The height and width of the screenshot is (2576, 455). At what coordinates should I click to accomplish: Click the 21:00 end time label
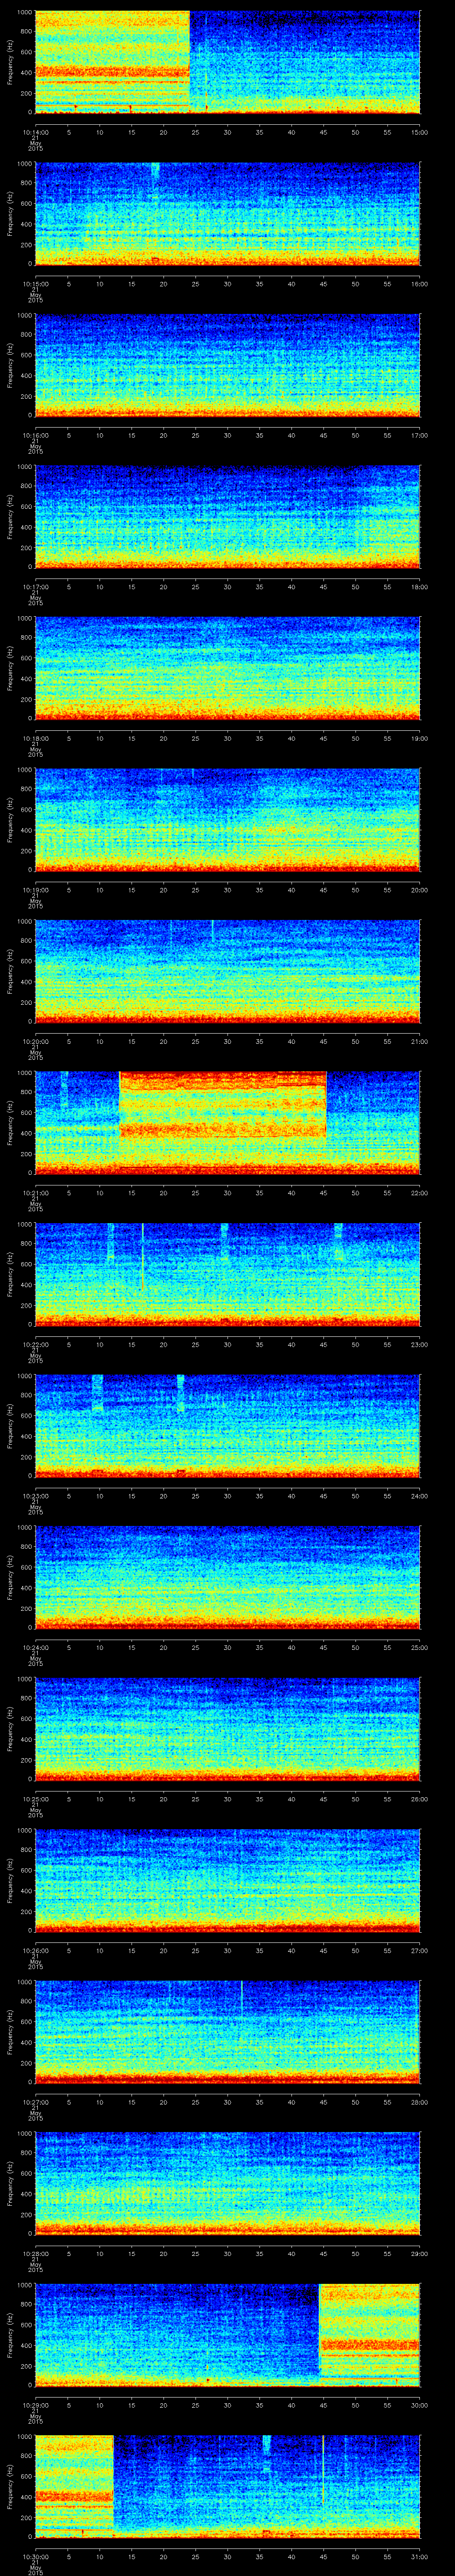pyautogui.click(x=420, y=1041)
